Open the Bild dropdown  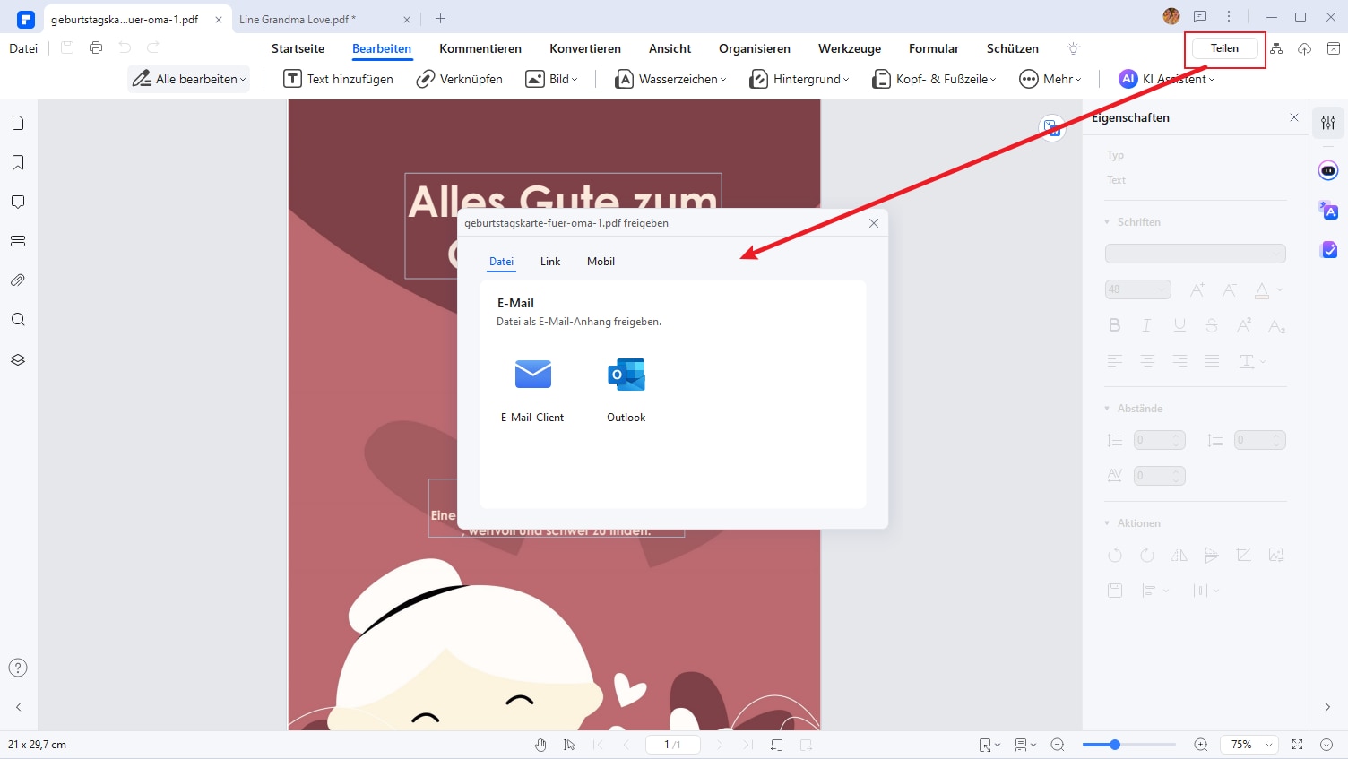(x=551, y=79)
